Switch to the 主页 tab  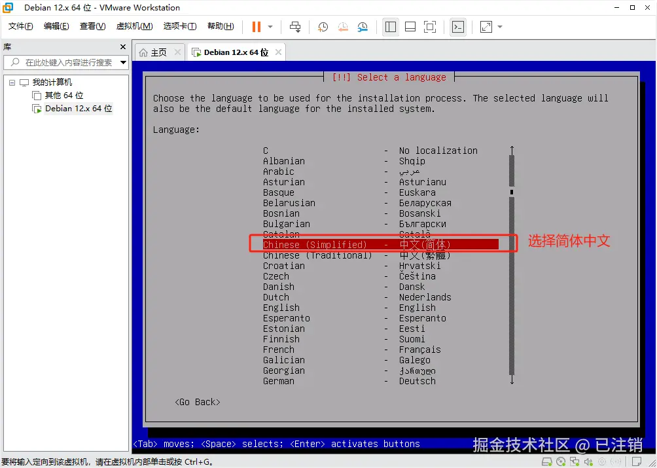160,51
